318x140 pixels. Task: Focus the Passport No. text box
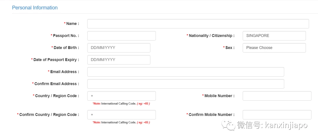point(122,36)
